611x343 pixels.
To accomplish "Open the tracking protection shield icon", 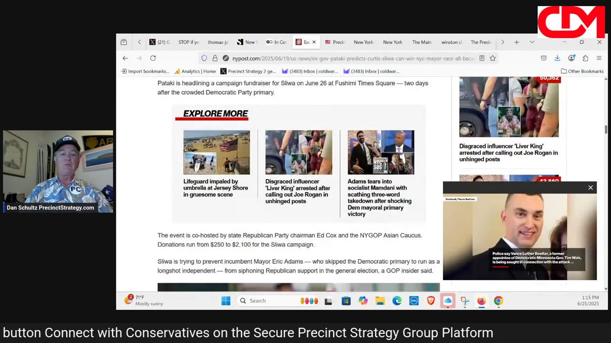I will click(204, 58).
